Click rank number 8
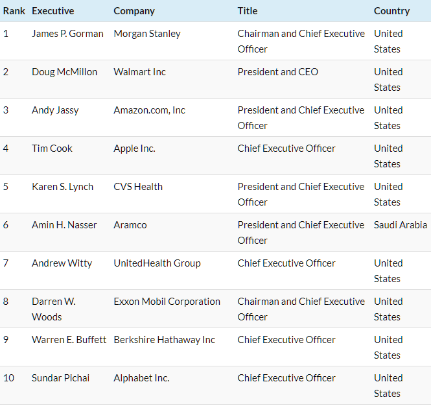Viewport: 431px width, 406px height. coord(6,301)
